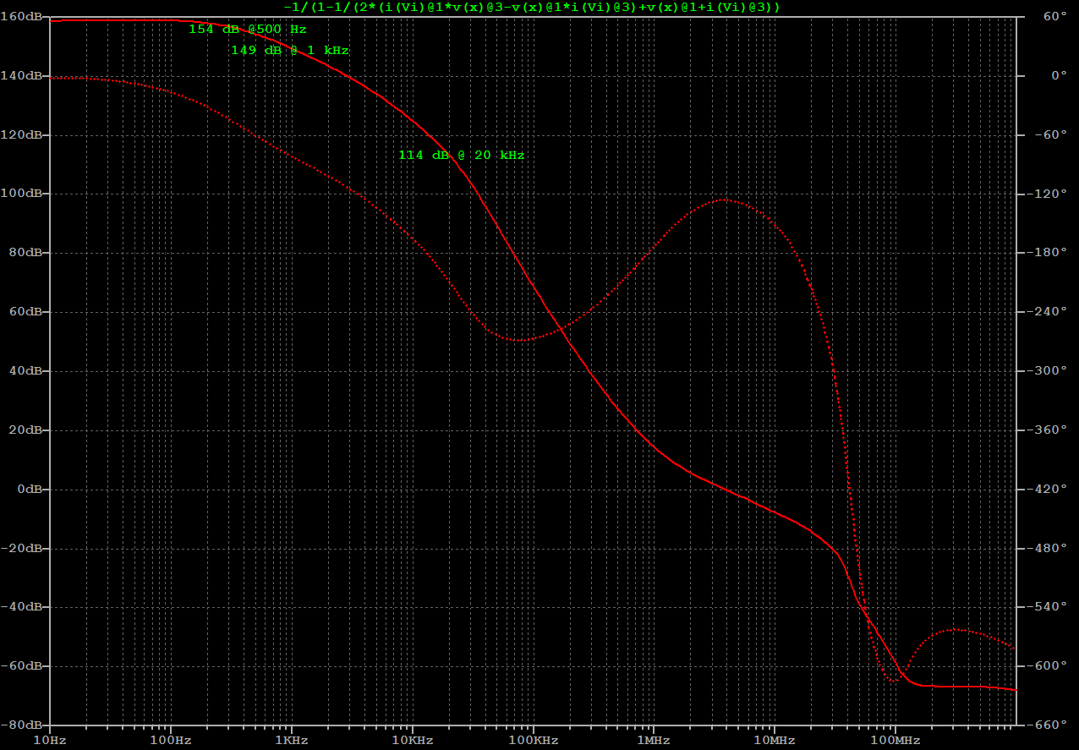This screenshot has width=1079, height=750.
Task: Select the '154 dB @500 Hz' annotation
Action: 247,29
